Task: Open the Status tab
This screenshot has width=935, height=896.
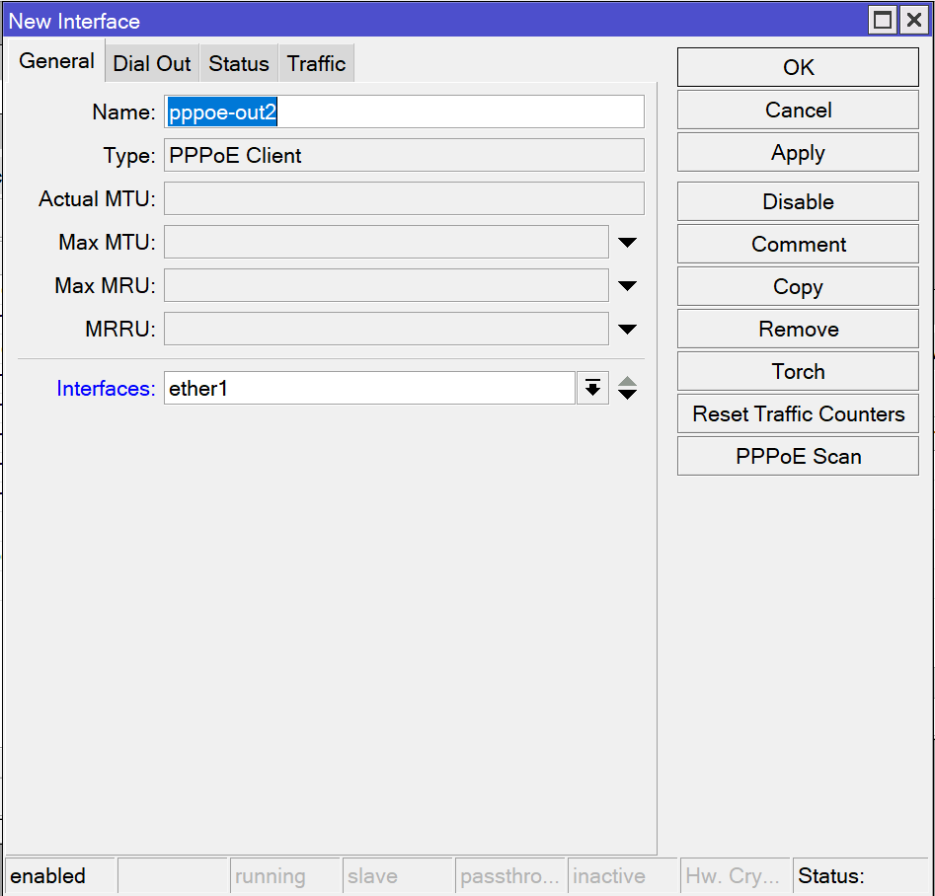Action: (239, 64)
